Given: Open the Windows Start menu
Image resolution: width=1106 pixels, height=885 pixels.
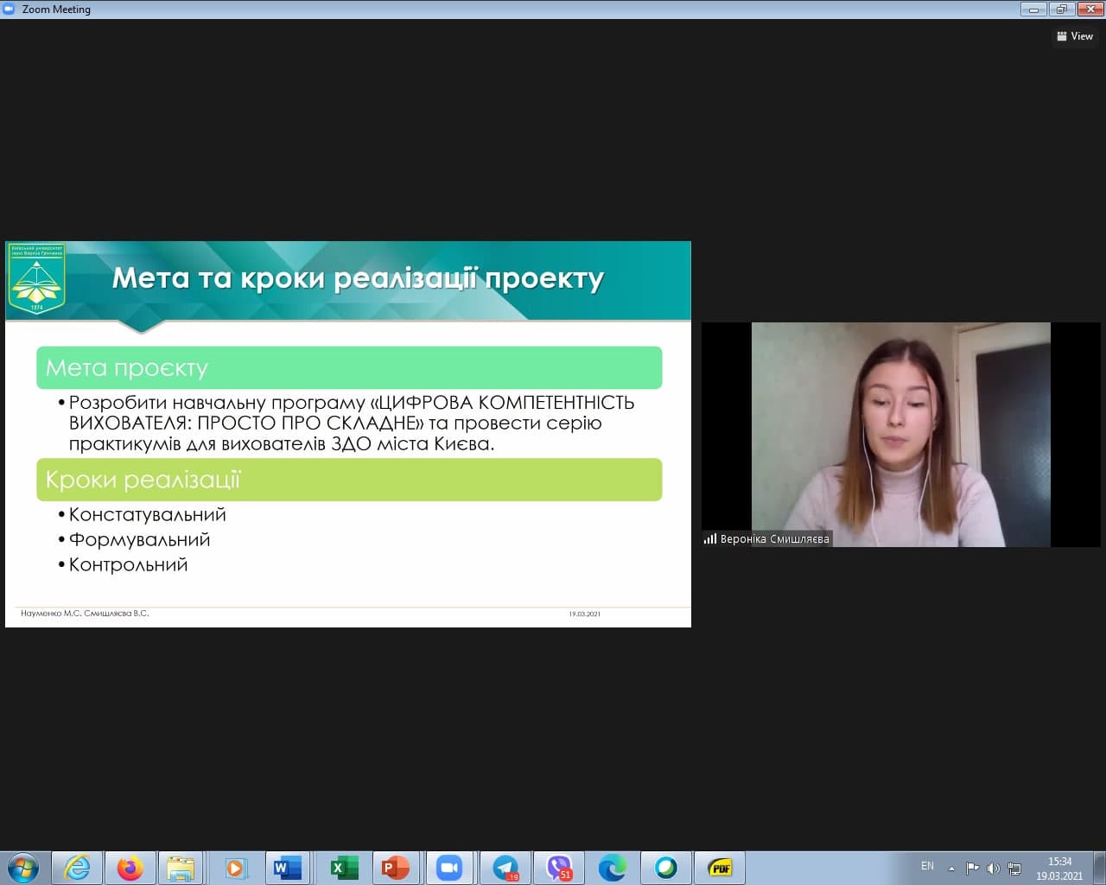Looking at the screenshot, I should point(23,867).
